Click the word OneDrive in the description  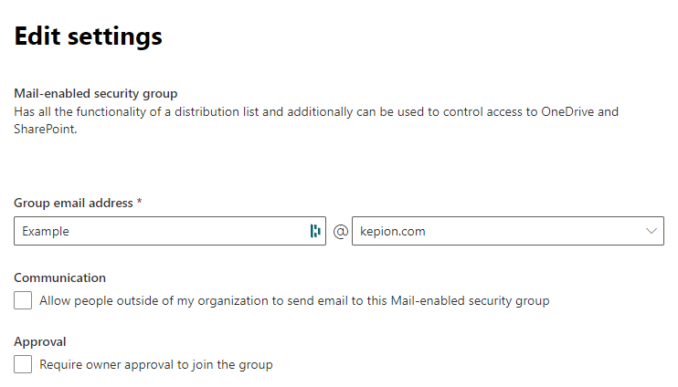tap(567, 112)
